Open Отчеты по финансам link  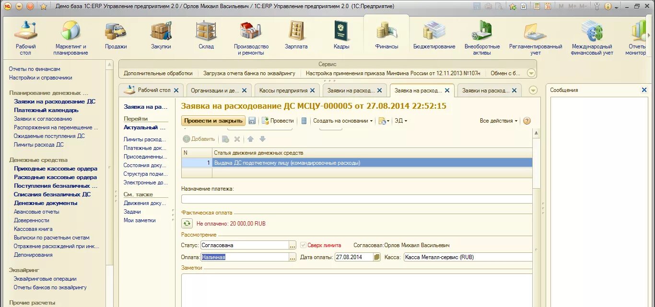click(x=35, y=69)
